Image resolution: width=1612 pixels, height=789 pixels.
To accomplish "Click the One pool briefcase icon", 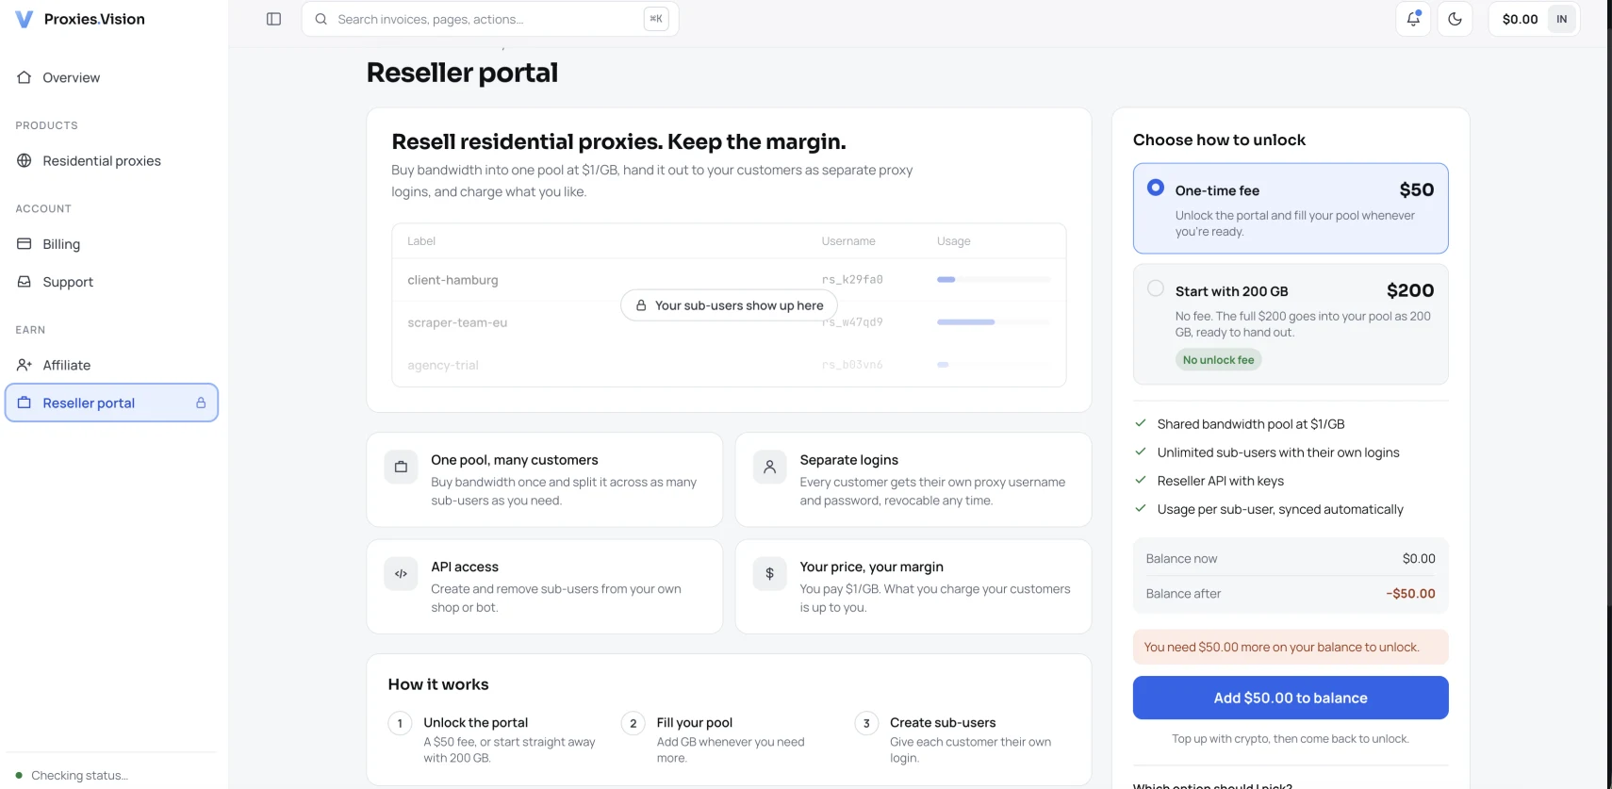I will (401, 467).
